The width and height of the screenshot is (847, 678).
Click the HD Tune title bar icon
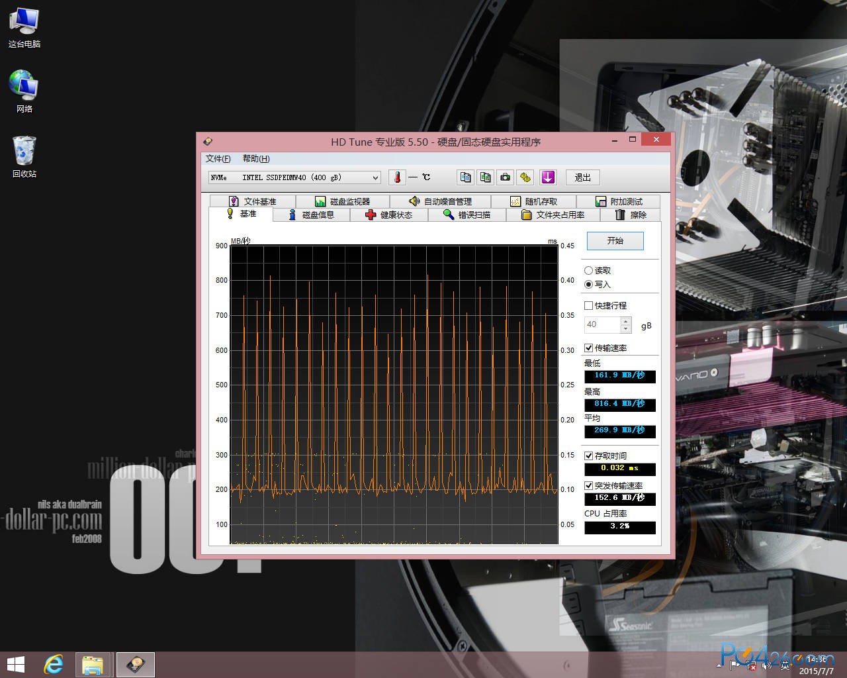point(207,141)
